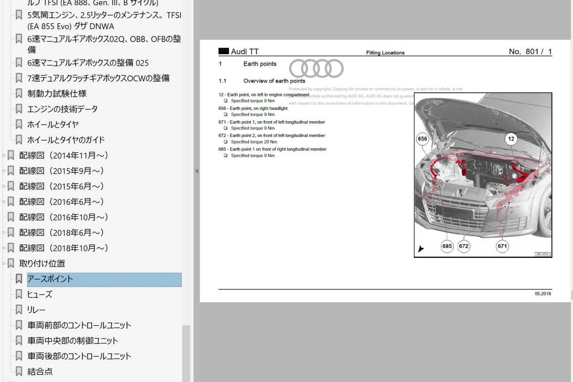This screenshot has height=382, width=573.
Task: Click the bookmark icon beside アースポイント
Action: [19, 279]
